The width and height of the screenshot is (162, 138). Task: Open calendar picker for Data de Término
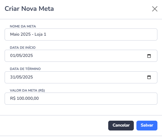coord(149,77)
